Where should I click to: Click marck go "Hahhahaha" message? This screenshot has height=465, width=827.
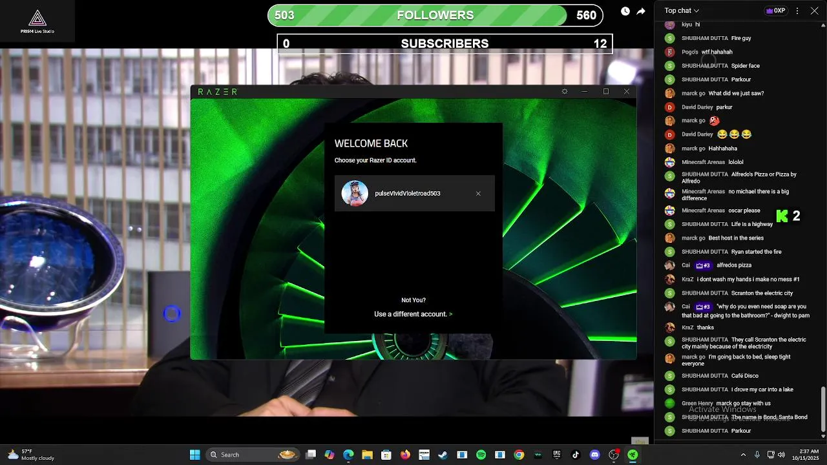pos(723,149)
